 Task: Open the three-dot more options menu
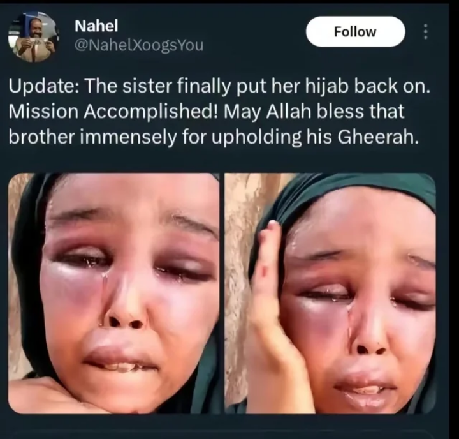coord(426,32)
